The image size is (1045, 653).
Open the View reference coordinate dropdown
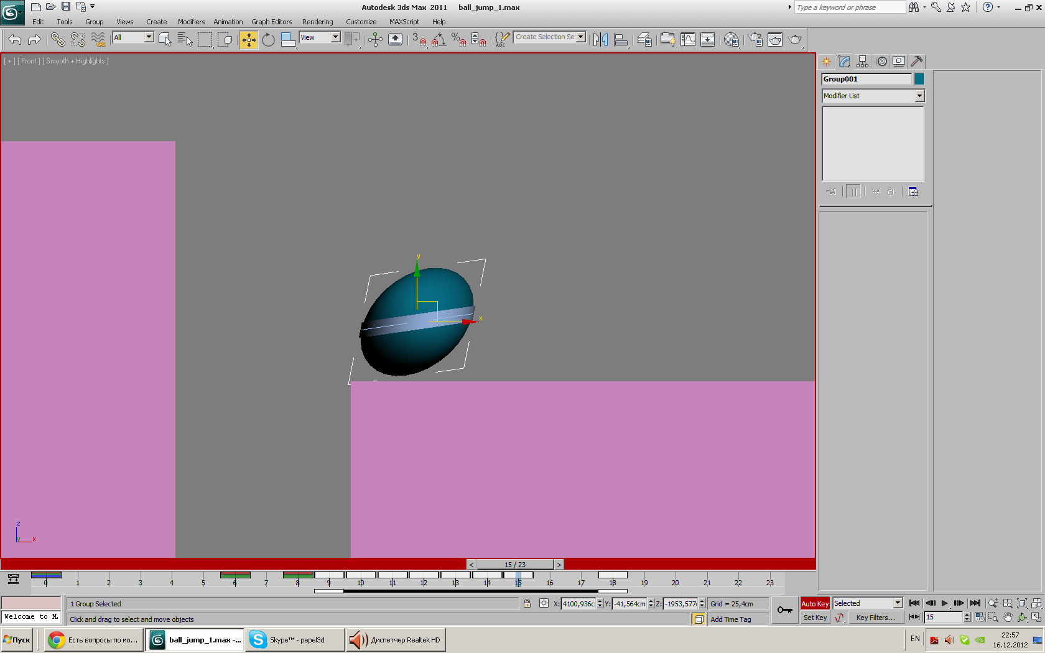335,37
